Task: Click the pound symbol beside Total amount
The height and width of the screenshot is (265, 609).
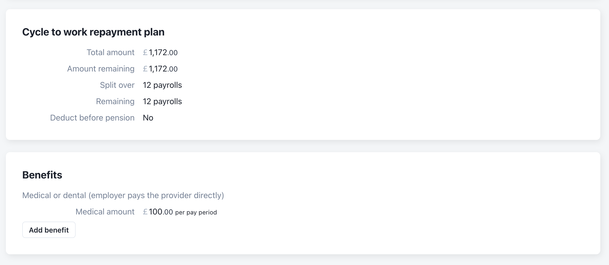Action: click(145, 52)
